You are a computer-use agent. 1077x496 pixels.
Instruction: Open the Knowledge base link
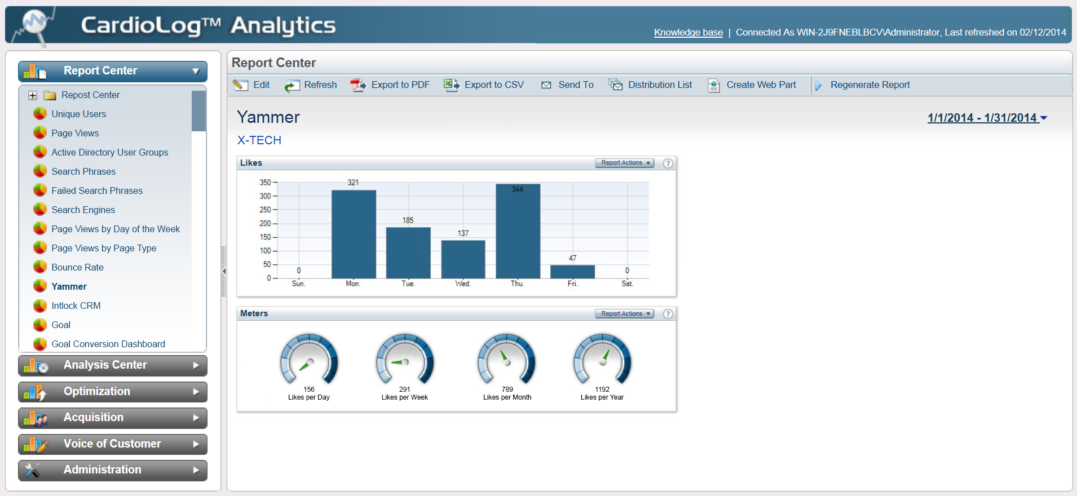(688, 33)
